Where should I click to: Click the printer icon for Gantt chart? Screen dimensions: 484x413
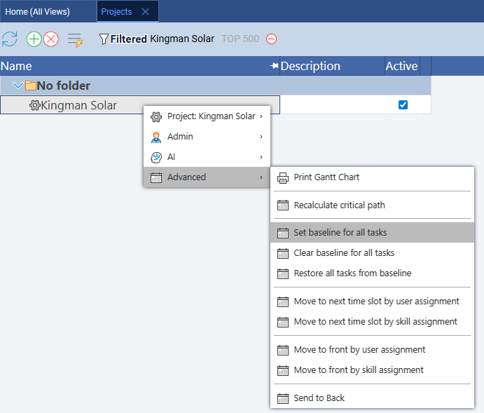point(283,178)
